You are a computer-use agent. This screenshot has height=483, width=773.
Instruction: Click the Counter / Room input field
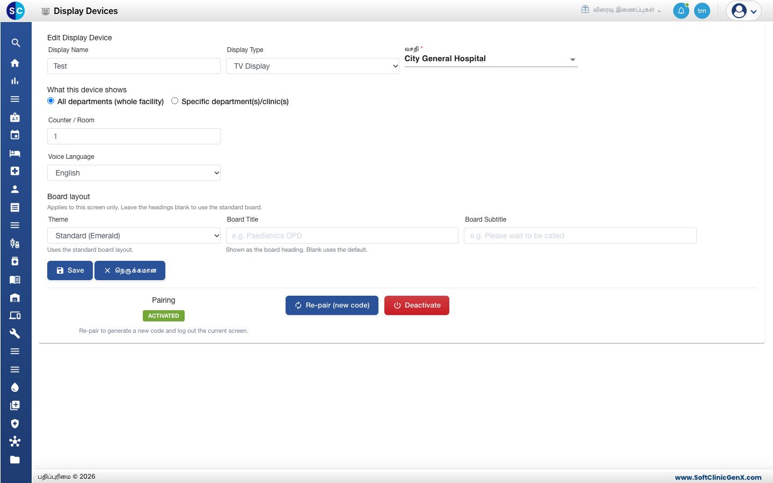[x=134, y=136]
